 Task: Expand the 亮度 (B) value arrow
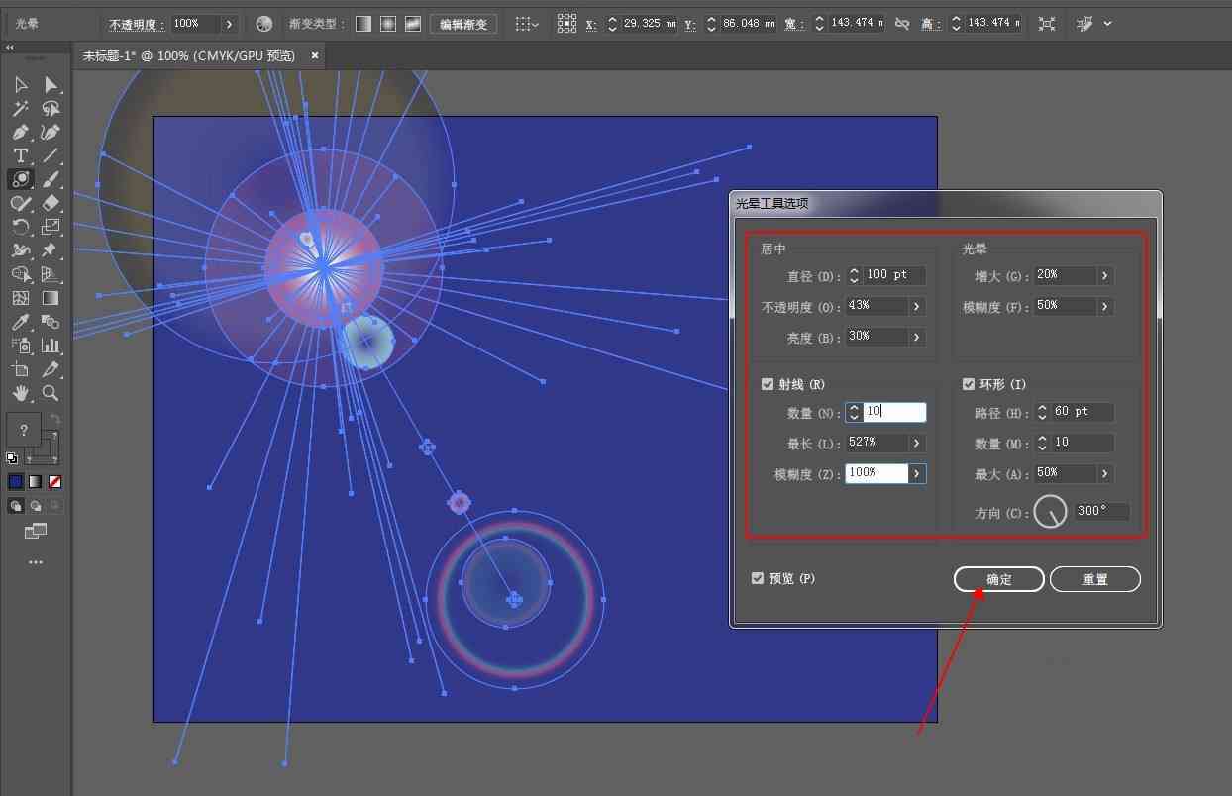click(x=917, y=338)
